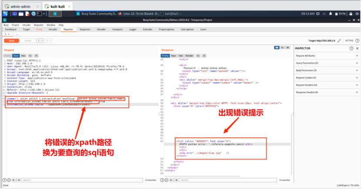Screen dimensions: 361x189
Task: Select the combined tabbed layout icon
Action: [x=288, y=47]
